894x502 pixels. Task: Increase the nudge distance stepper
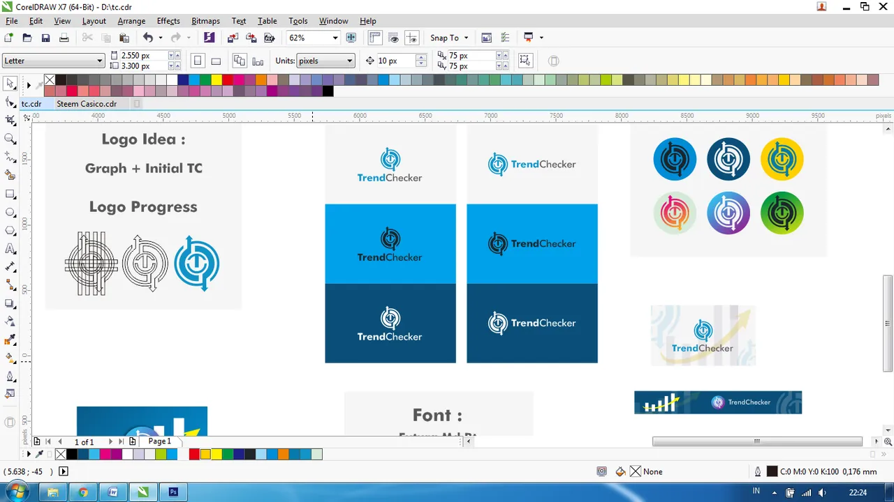click(x=420, y=57)
